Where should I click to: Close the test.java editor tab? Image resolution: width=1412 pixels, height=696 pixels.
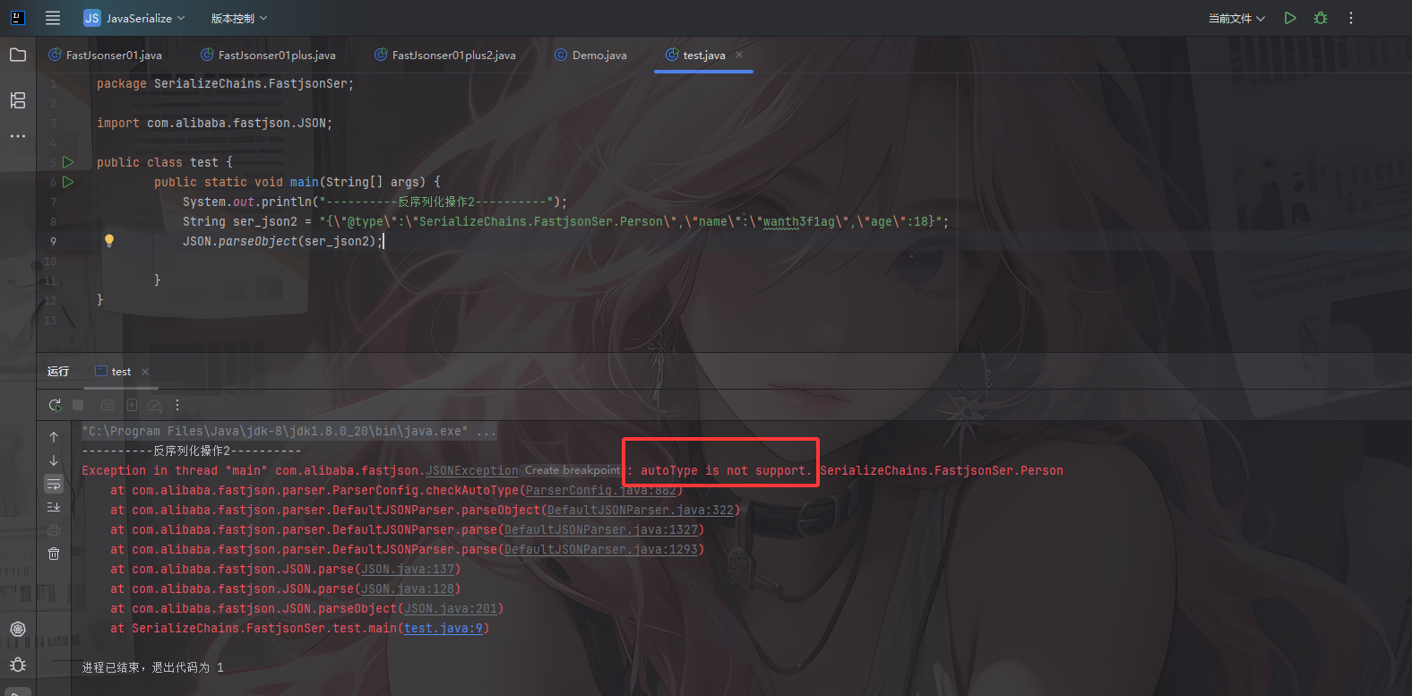(x=739, y=56)
